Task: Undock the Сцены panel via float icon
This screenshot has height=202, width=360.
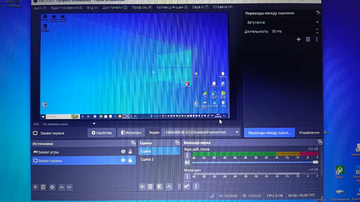Action: [x=177, y=143]
